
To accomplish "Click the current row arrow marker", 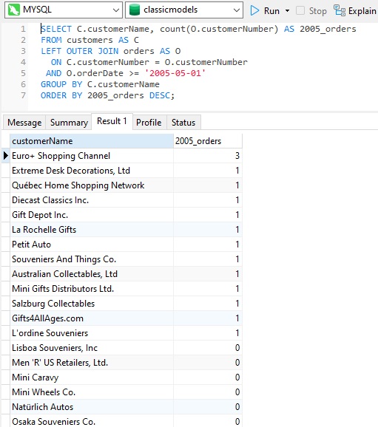I will pyautogui.click(x=6, y=156).
